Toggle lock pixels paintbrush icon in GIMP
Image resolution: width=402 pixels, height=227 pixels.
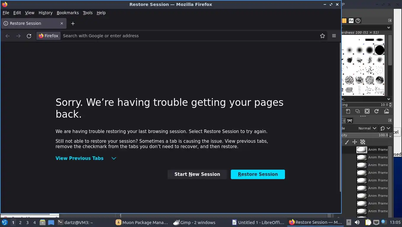click(x=347, y=142)
